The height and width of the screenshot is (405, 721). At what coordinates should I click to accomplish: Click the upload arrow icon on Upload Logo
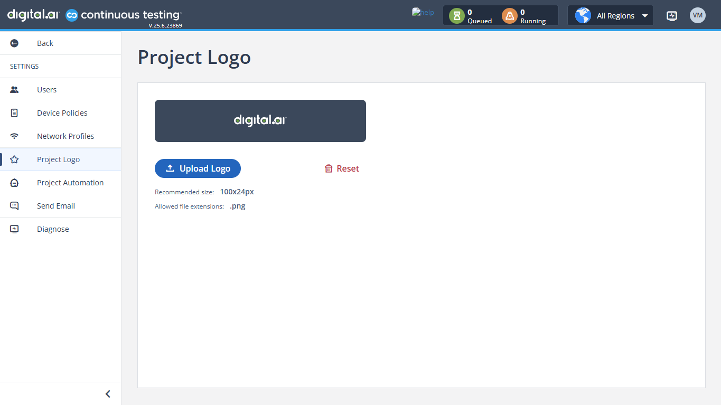(170, 168)
